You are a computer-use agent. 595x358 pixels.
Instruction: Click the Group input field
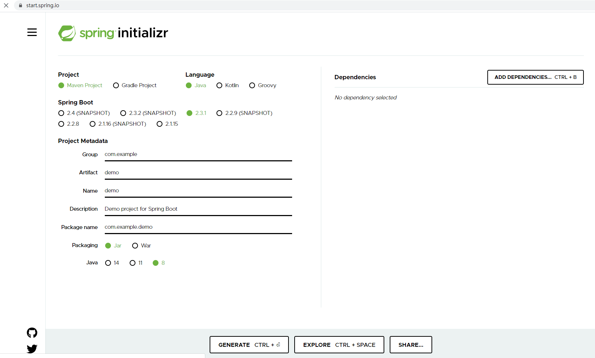(x=198, y=154)
